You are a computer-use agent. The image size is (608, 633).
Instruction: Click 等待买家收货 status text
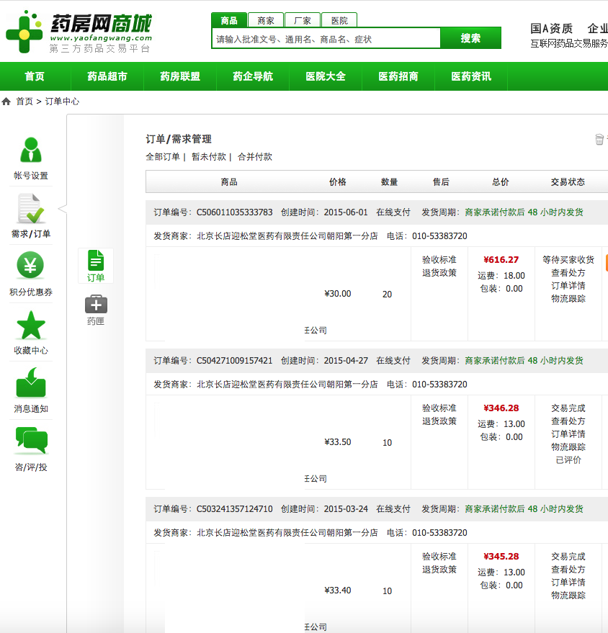point(568,259)
